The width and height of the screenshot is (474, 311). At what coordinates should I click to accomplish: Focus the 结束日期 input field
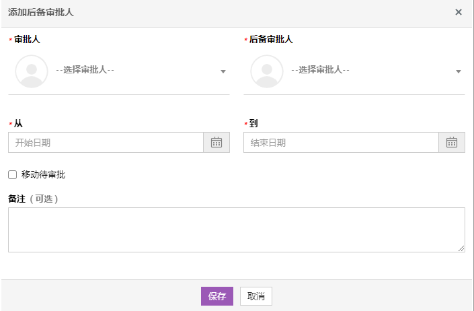(x=341, y=143)
